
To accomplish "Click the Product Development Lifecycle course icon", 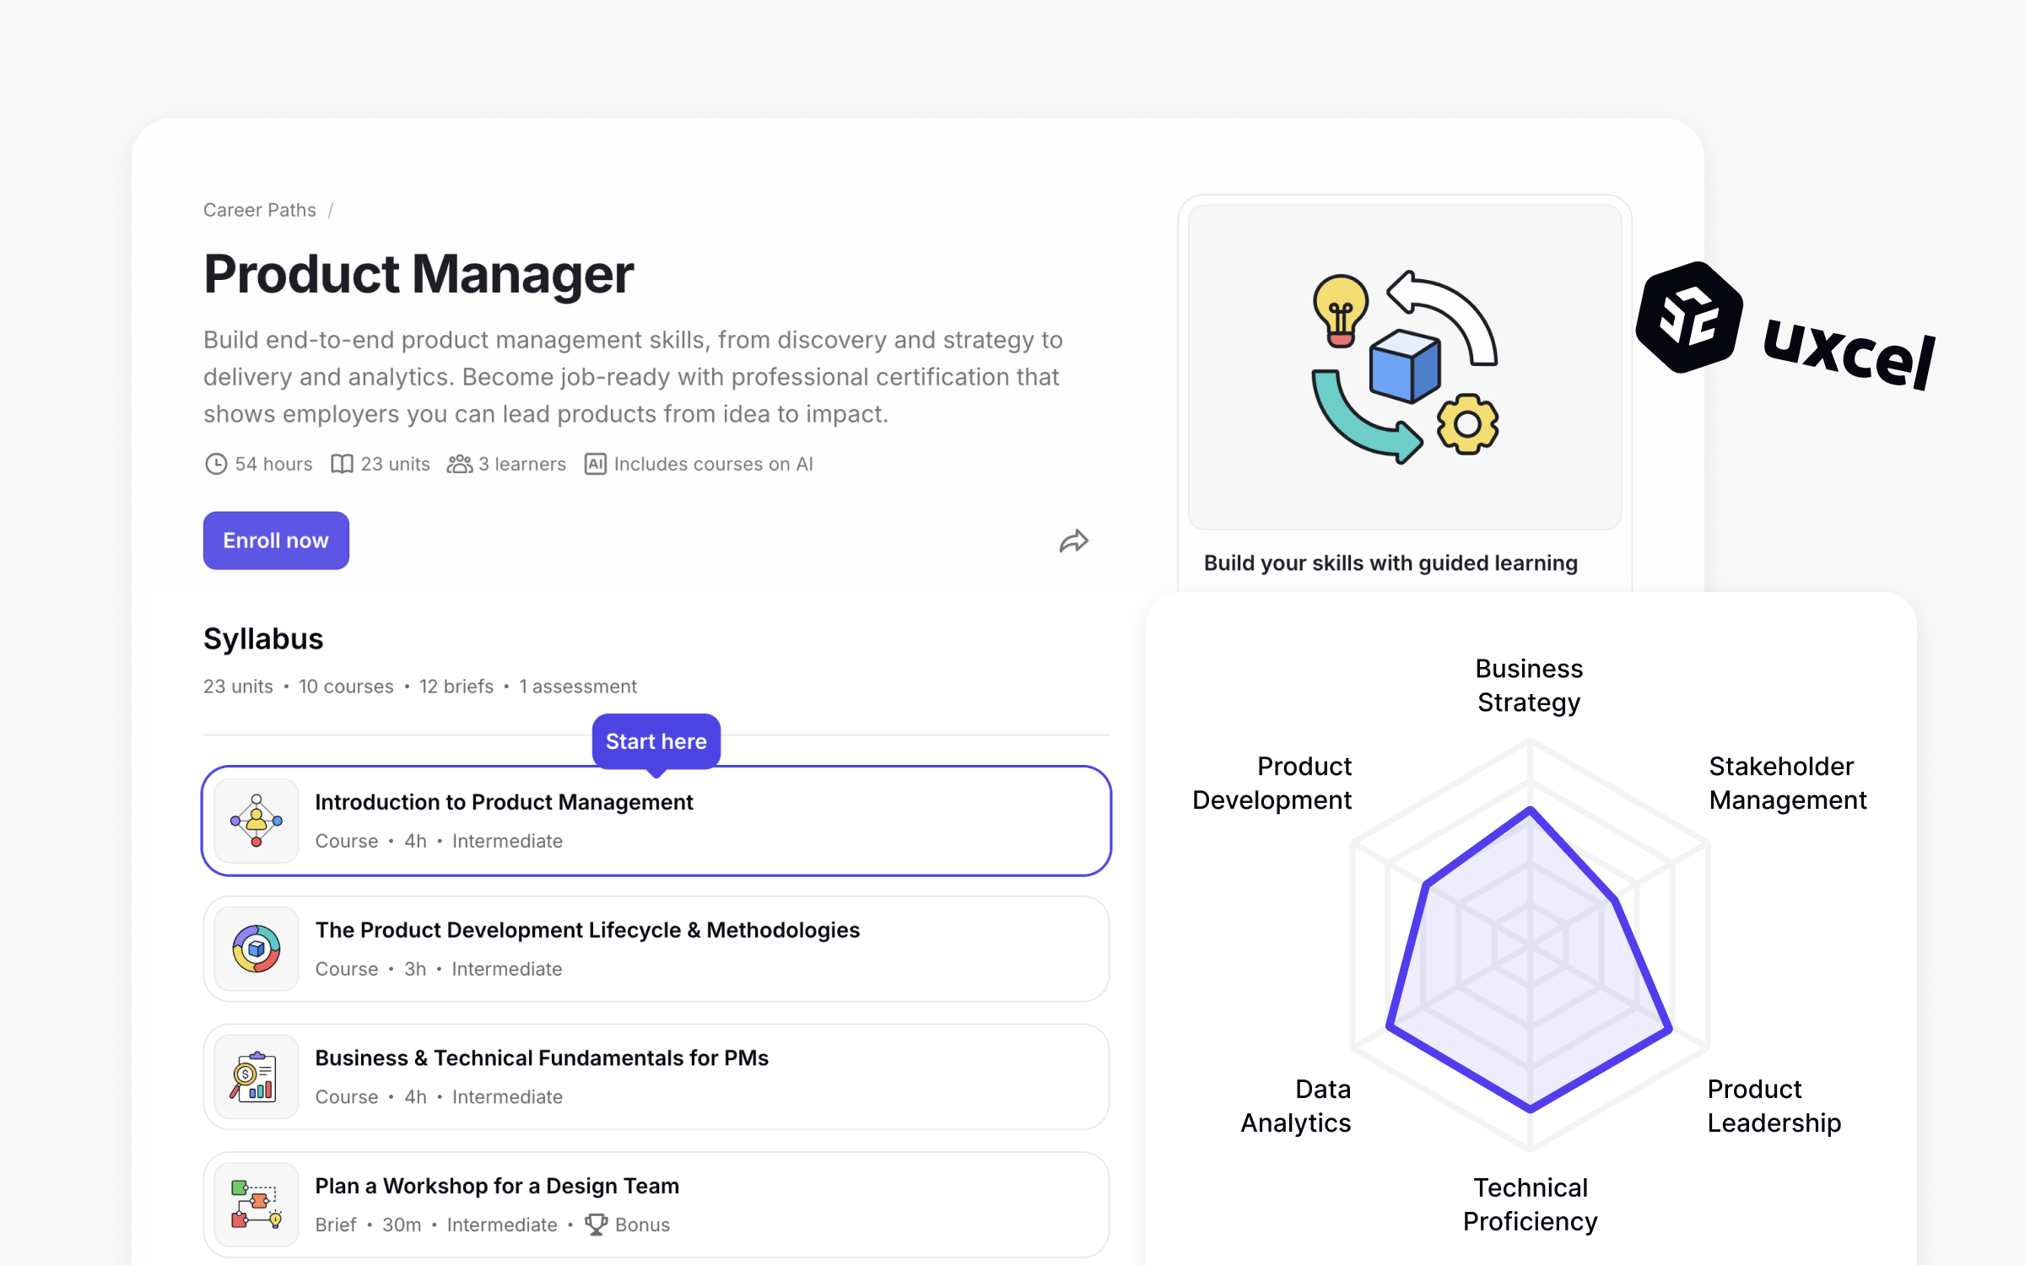I will [x=255, y=948].
